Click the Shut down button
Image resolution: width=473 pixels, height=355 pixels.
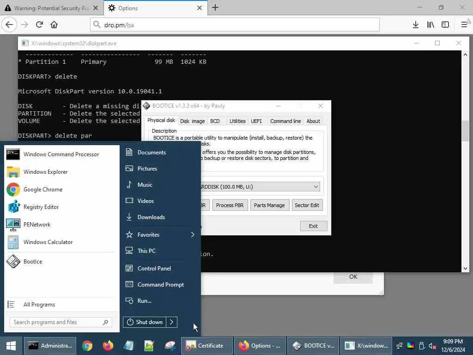[x=144, y=322]
